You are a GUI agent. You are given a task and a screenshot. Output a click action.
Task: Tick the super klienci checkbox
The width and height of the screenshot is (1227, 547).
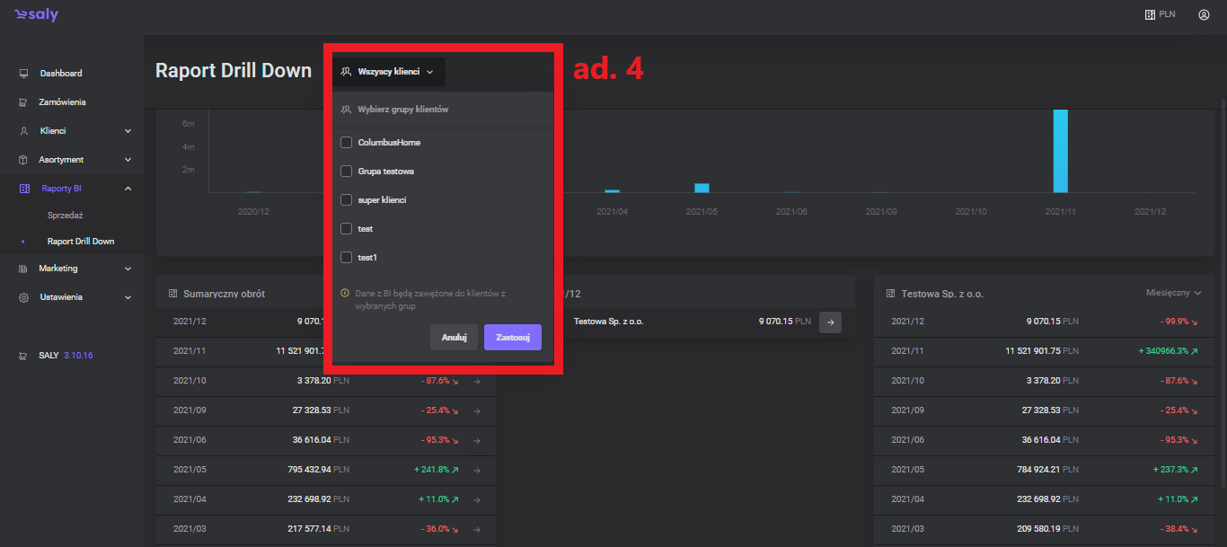pyautogui.click(x=346, y=200)
